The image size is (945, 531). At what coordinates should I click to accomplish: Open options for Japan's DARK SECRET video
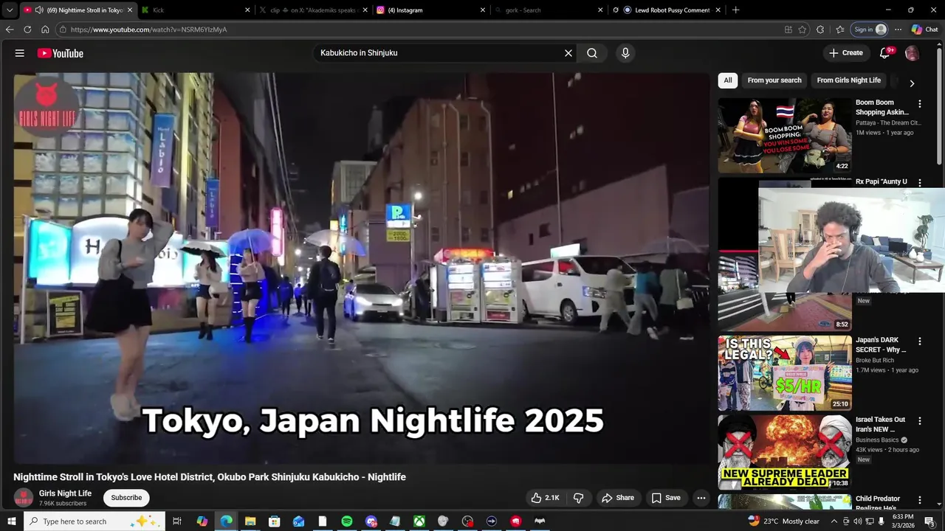[x=920, y=341]
